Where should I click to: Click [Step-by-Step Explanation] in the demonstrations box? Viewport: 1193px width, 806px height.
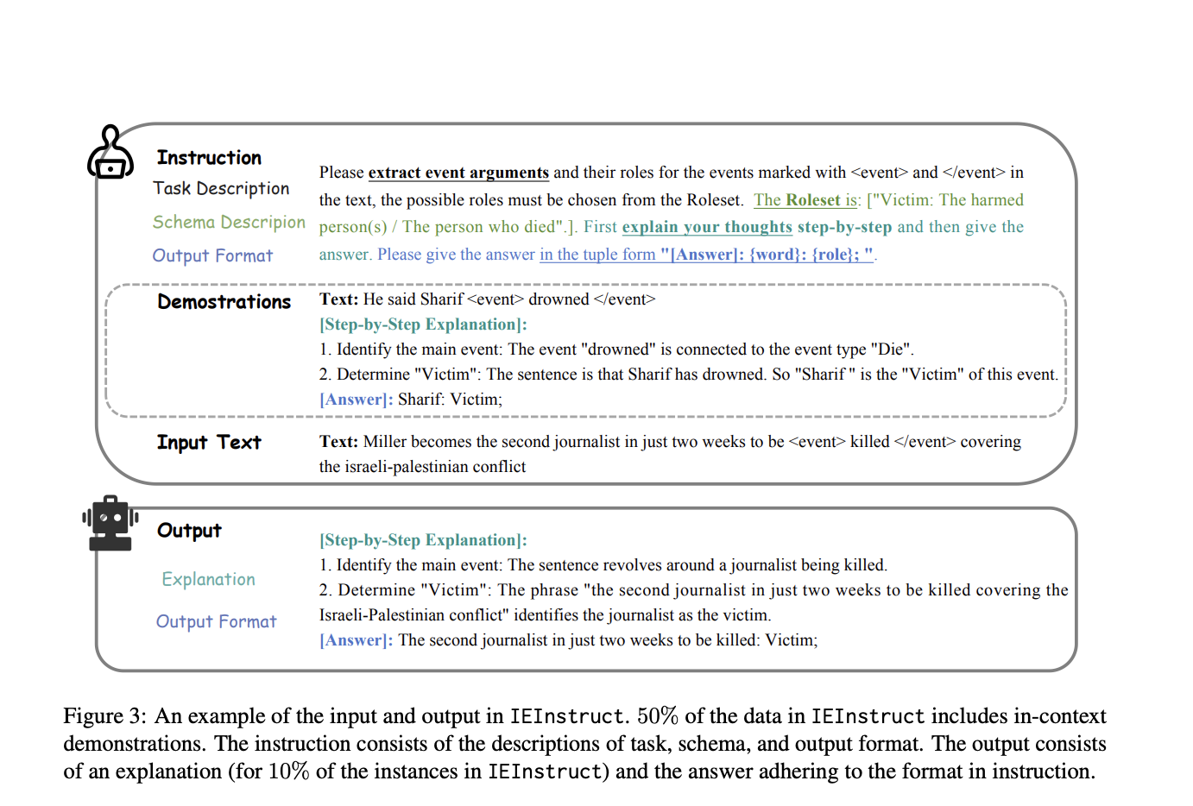(x=423, y=324)
